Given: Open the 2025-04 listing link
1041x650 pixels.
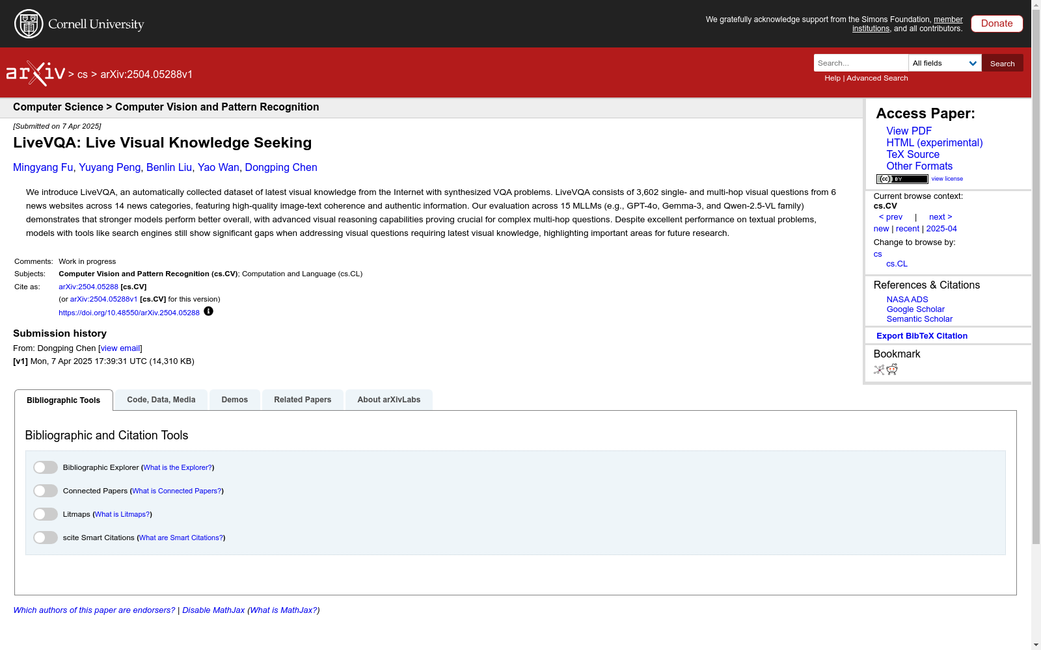Looking at the screenshot, I should [941, 229].
